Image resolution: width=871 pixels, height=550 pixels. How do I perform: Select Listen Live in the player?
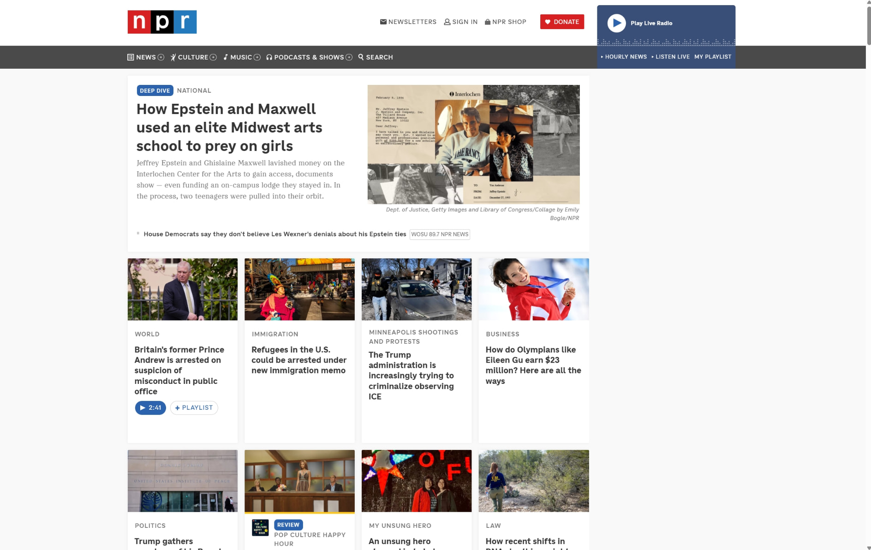(672, 57)
